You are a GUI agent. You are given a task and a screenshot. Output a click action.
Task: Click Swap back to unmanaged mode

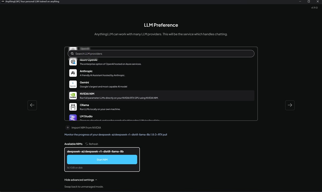tap(83, 187)
